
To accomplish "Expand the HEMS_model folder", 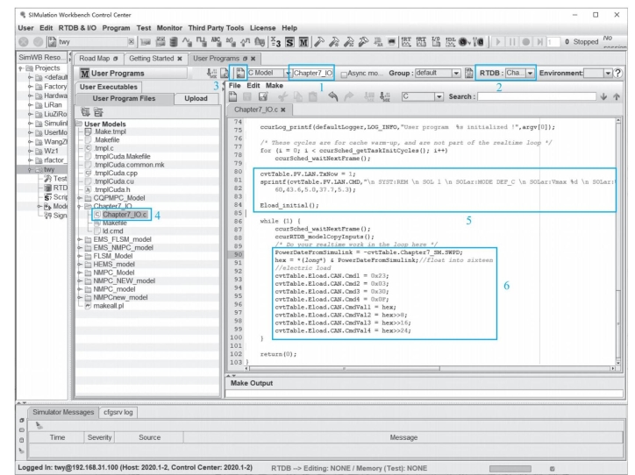I will pos(80,264).
